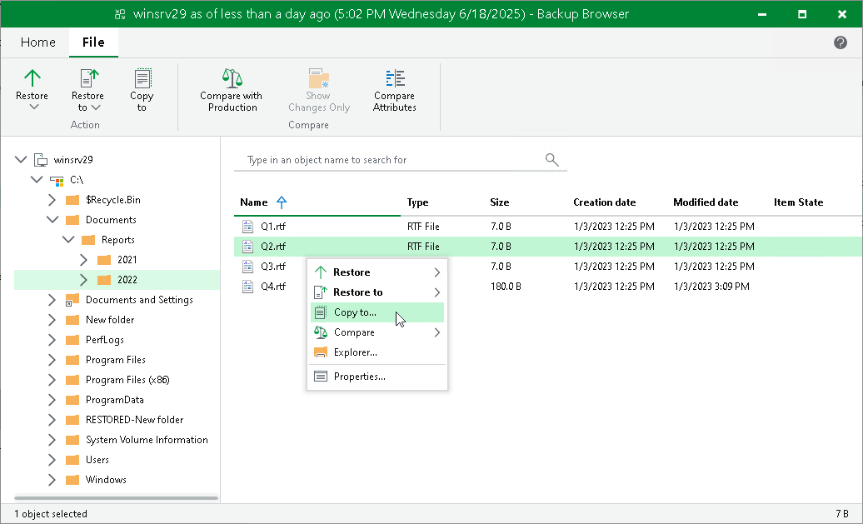
Task: Sort by the Size column header
Action: tap(499, 202)
